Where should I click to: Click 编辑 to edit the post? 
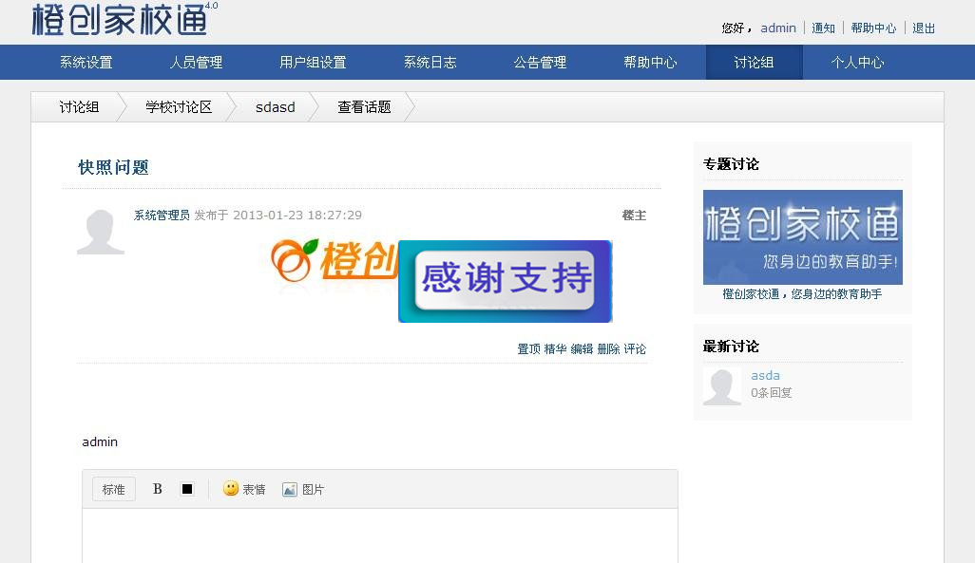tap(582, 349)
